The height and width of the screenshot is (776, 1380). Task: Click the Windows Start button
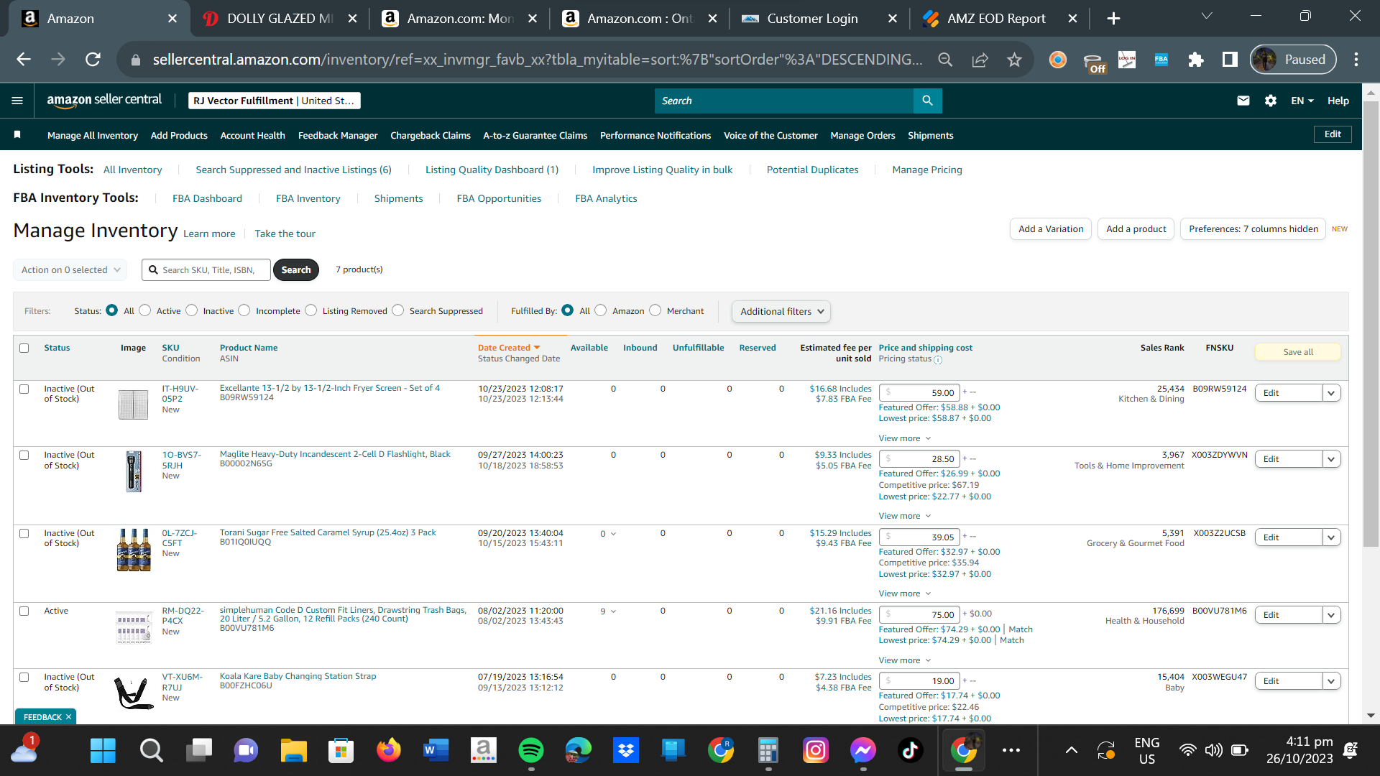pos(103,750)
